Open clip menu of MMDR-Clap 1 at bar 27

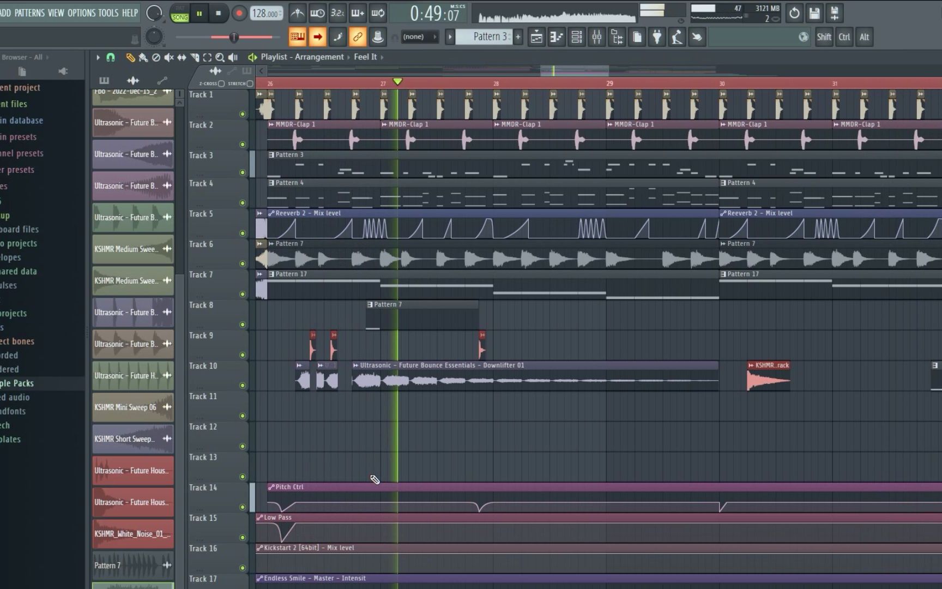point(384,124)
